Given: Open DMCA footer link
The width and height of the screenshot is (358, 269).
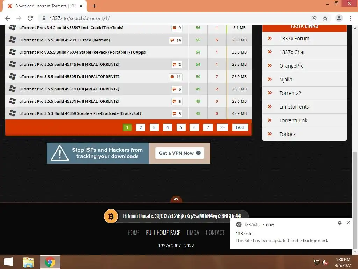Looking at the screenshot, I should click(193, 233).
